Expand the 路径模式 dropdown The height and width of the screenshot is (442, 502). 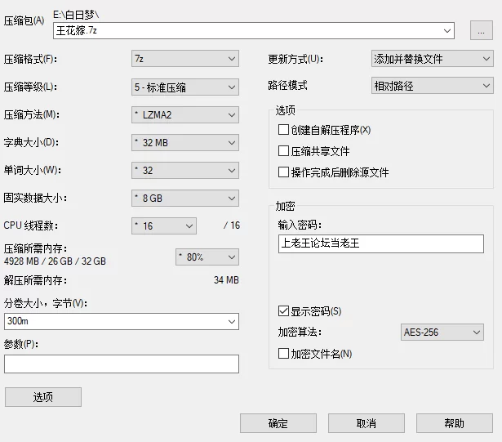tap(432, 86)
